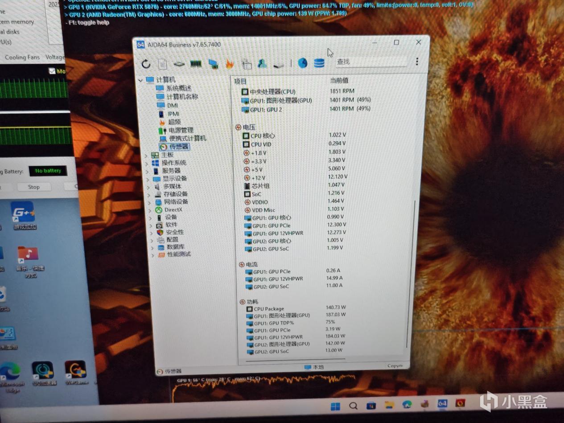
Task: Click the AIDA64 icon on the taskbar
Action: point(442,403)
